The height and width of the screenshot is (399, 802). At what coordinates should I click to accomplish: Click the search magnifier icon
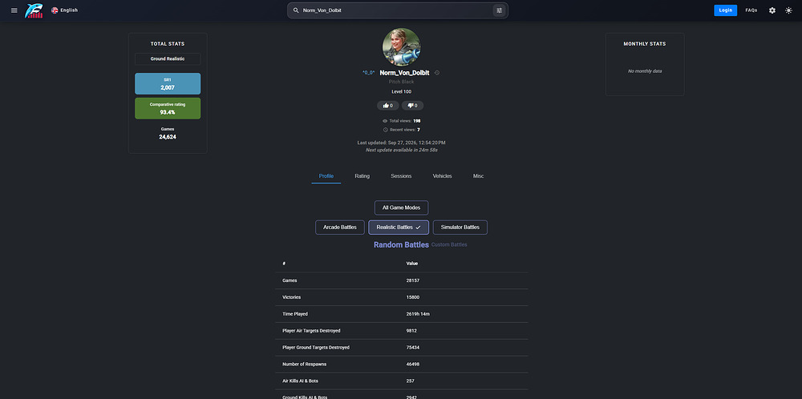point(296,10)
